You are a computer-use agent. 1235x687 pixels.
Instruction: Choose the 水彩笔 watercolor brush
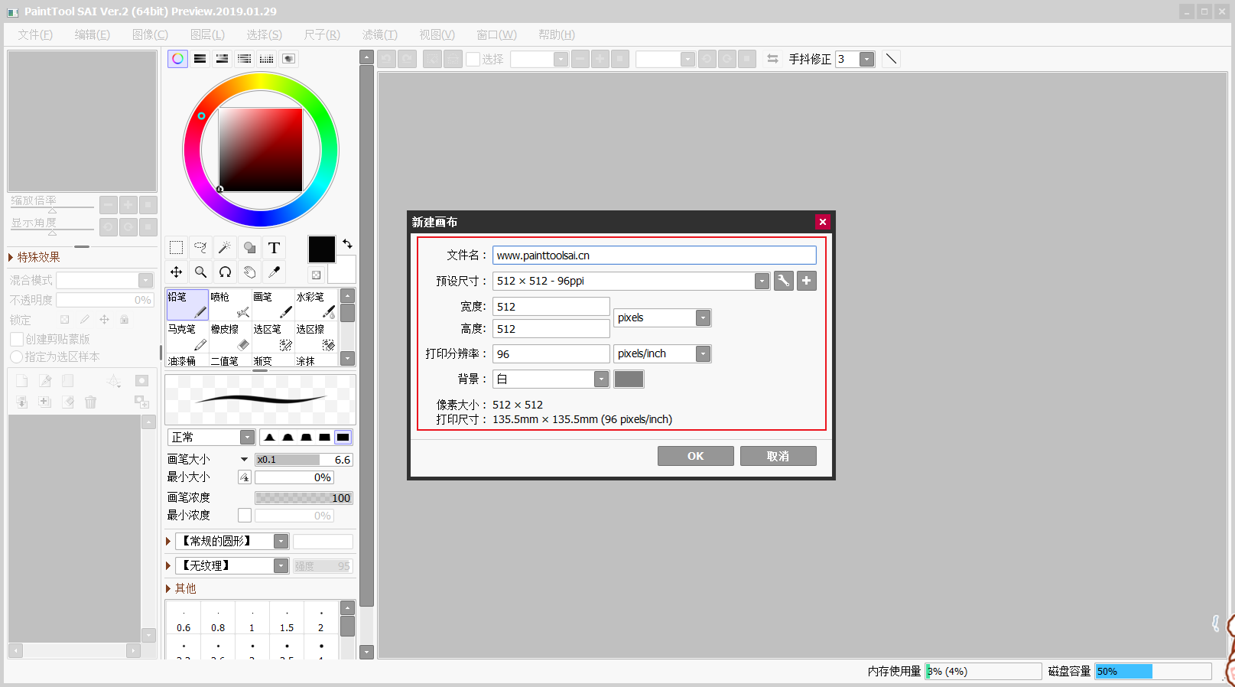pos(316,304)
